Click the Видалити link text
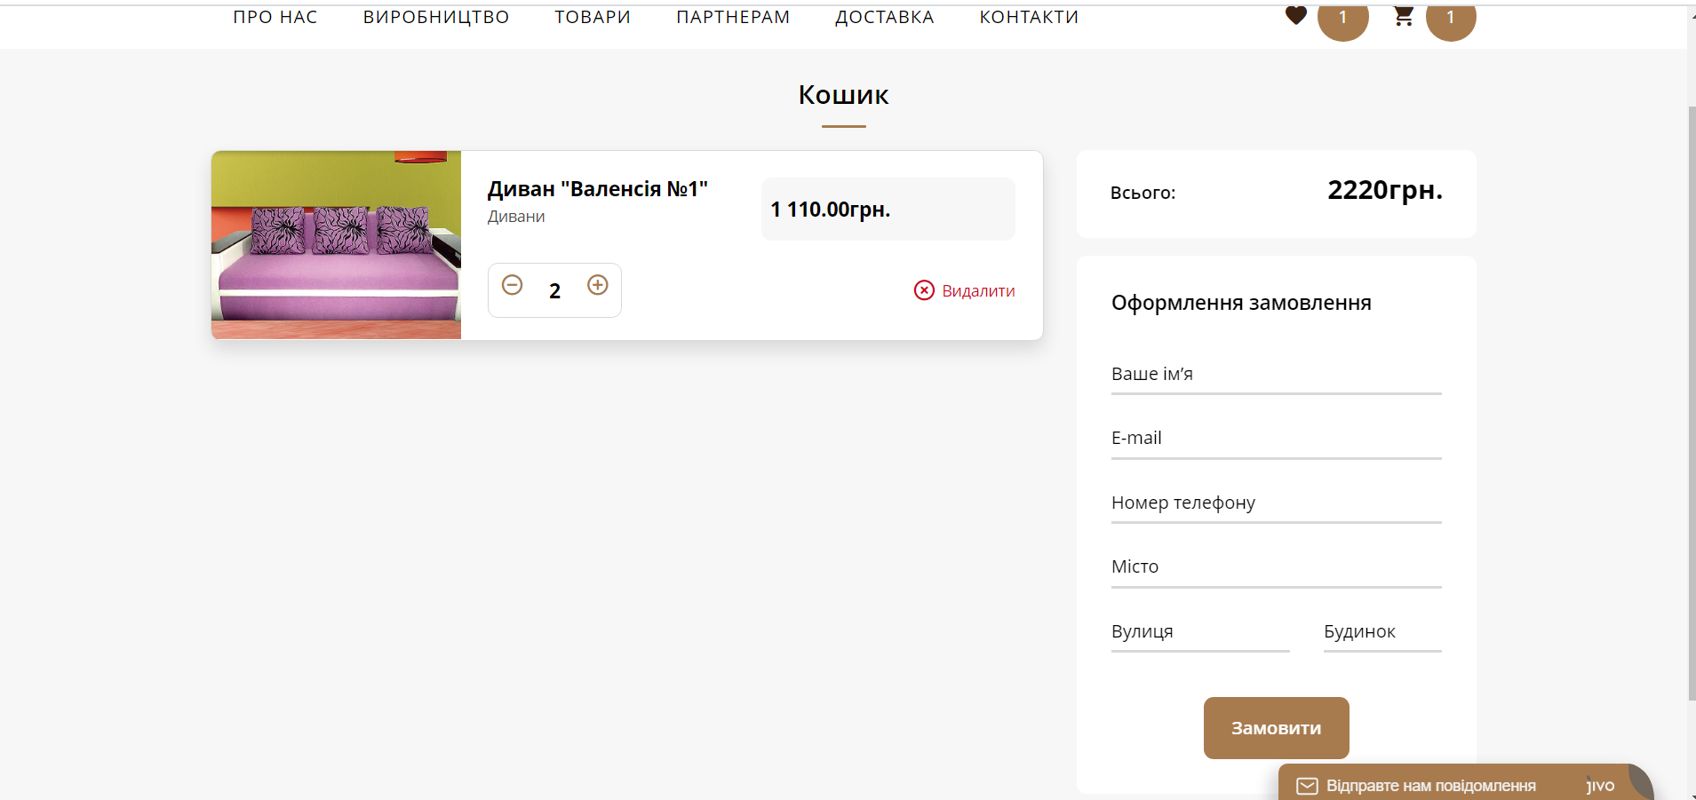The width and height of the screenshot is (1696, 800). click(978, 291)
